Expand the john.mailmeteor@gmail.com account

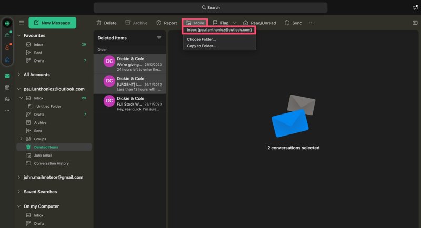[19, 177]
